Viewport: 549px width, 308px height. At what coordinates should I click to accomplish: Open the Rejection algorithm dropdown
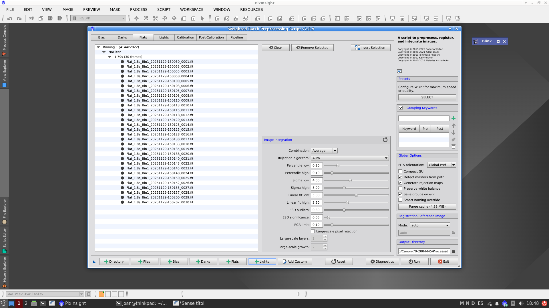[x=349, y=158]
